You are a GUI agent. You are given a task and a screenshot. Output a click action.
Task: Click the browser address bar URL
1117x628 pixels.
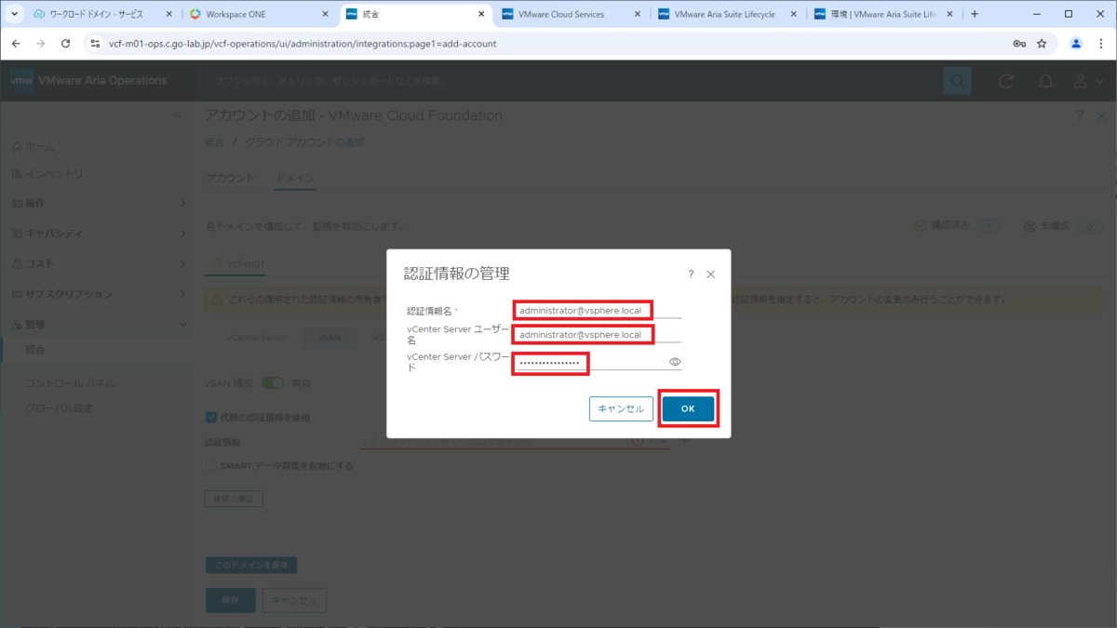[303, 44]
